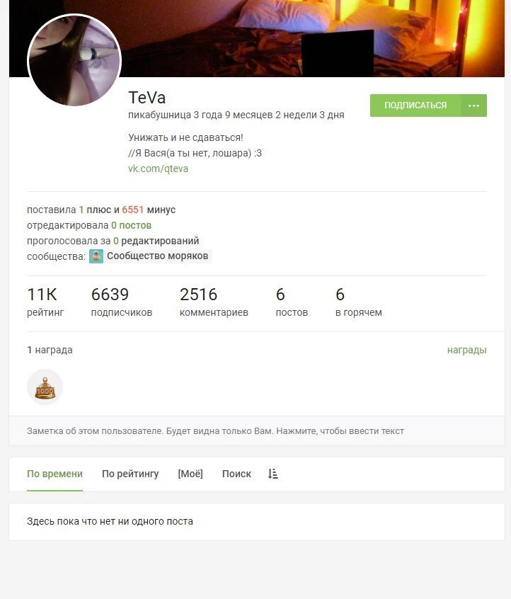Open the profile cover banner image
Screen dimensions: 511x599
(313, 38)
